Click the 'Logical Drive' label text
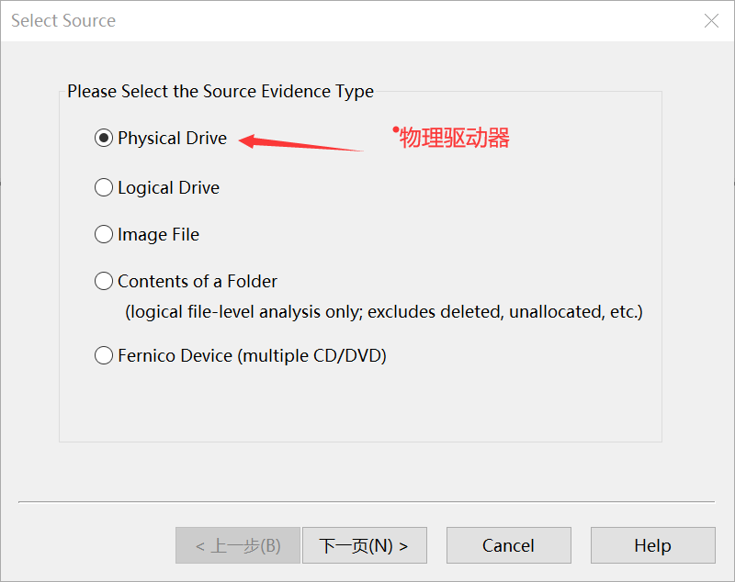This screenshot has width=735, height=582. [x=168, y=187]
